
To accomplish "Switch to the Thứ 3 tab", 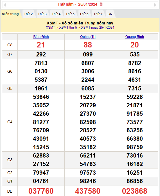I will pos(42,14).
